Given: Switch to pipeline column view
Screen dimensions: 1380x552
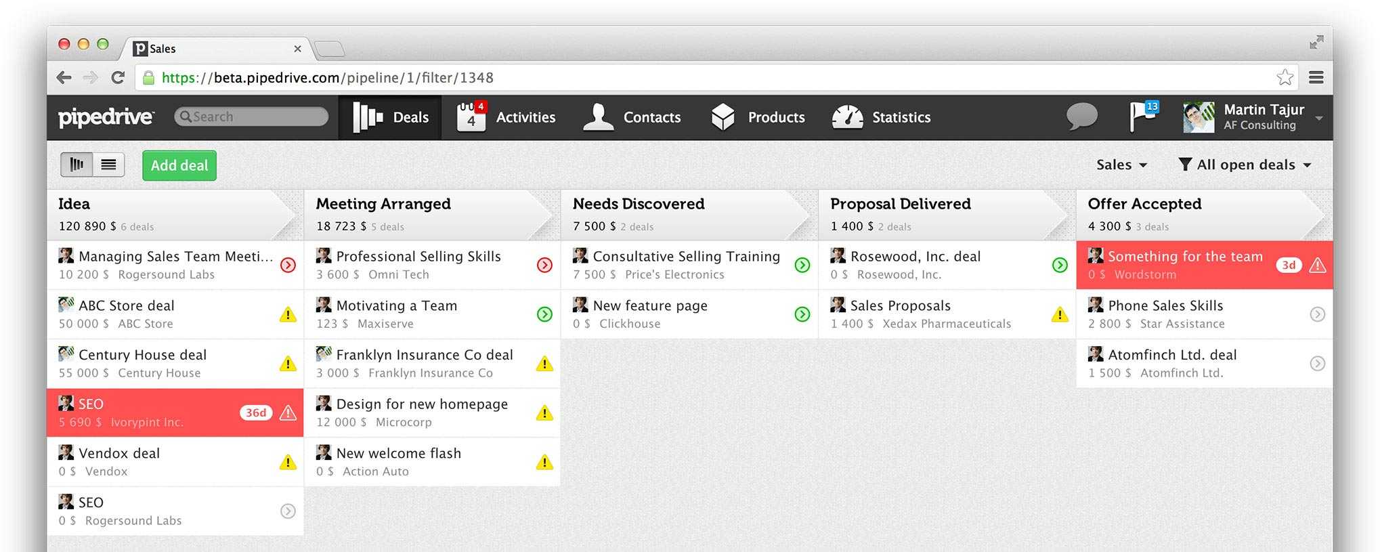Looking at the screenshot, I should (77, 165).
